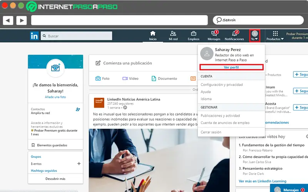Viewport: 308px width, 192px height.
Task: Select Idioma menu entry
Action: coord(206,99)
